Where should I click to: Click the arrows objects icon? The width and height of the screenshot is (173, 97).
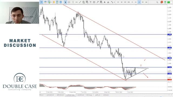(112, 2)
